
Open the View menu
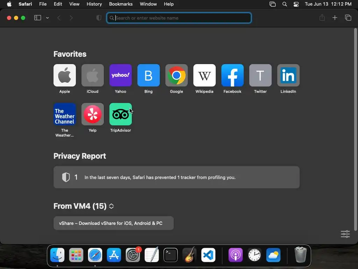[74, 4]
